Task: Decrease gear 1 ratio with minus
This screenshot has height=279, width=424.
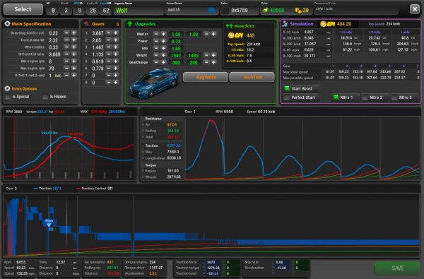Action: [108, 32]
